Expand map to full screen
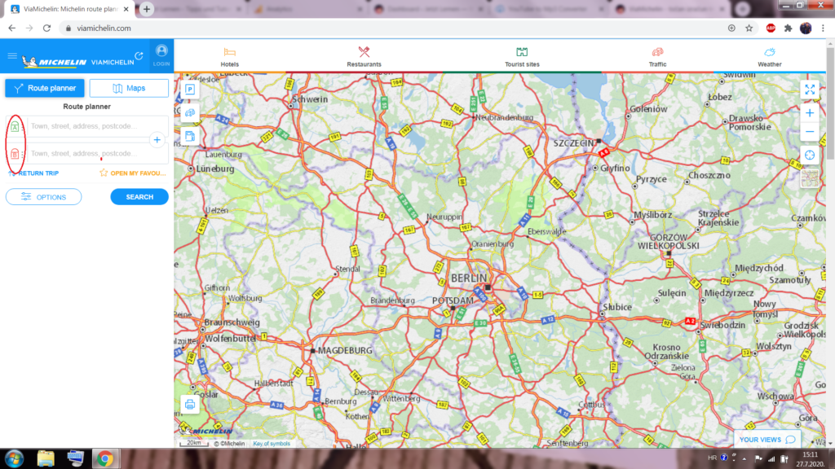The image size is (835, 469). (x=809, y=90)
